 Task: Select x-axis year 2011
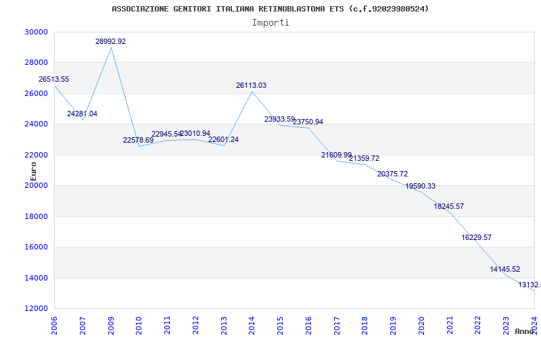167,325
